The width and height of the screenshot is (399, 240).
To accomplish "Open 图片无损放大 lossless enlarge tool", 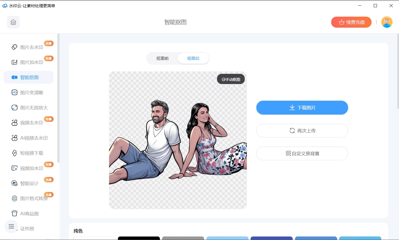I will pyautogui.click(x=34, y=108).
